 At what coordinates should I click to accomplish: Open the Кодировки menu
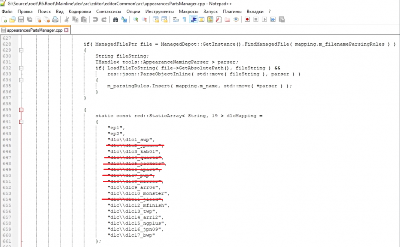[x=80, y=12]
